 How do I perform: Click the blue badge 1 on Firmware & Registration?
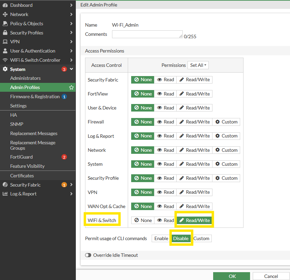[x=64, y=97]
